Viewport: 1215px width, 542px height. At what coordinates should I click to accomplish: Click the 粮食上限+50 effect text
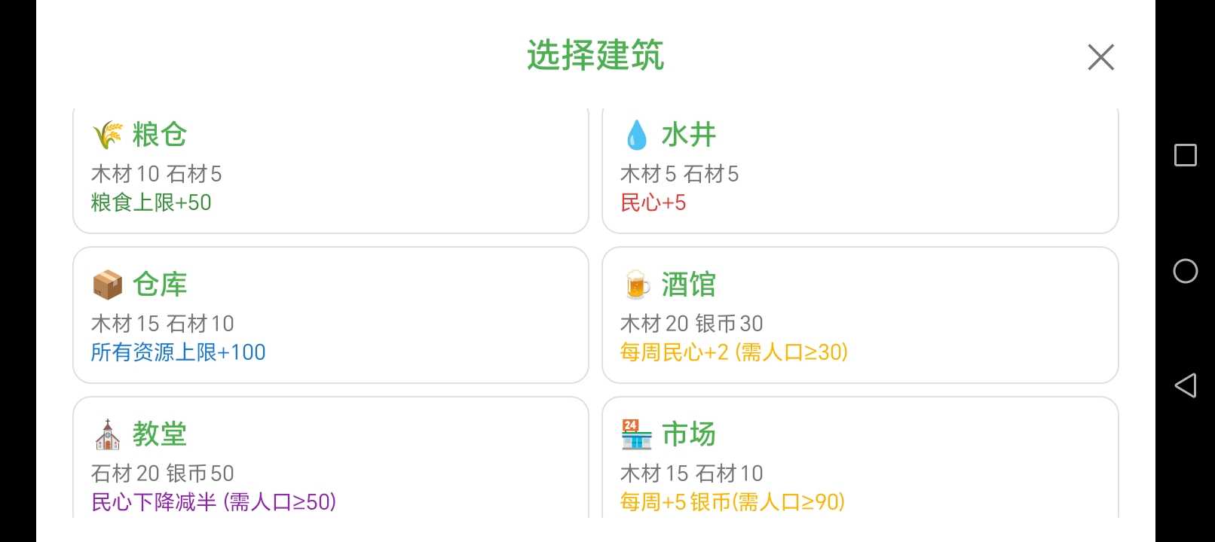151,202
